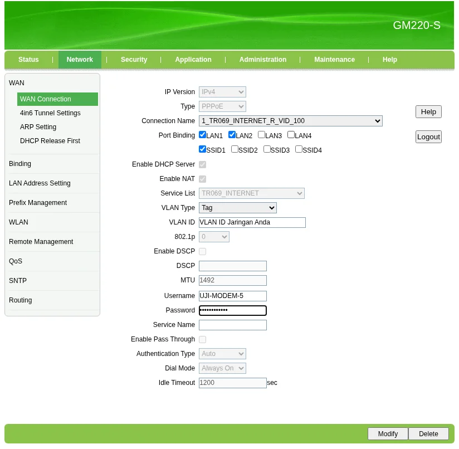This screenshot has width=459, height=449.
Task: Click the MTU input field
Action: click(x=232, y=280)
